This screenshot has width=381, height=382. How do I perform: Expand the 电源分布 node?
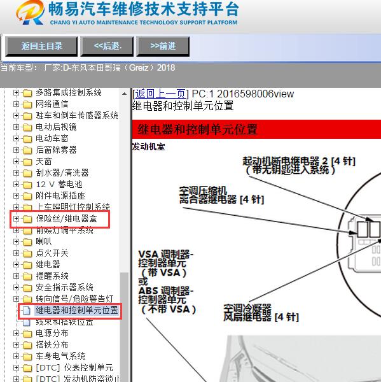point(16,333)
